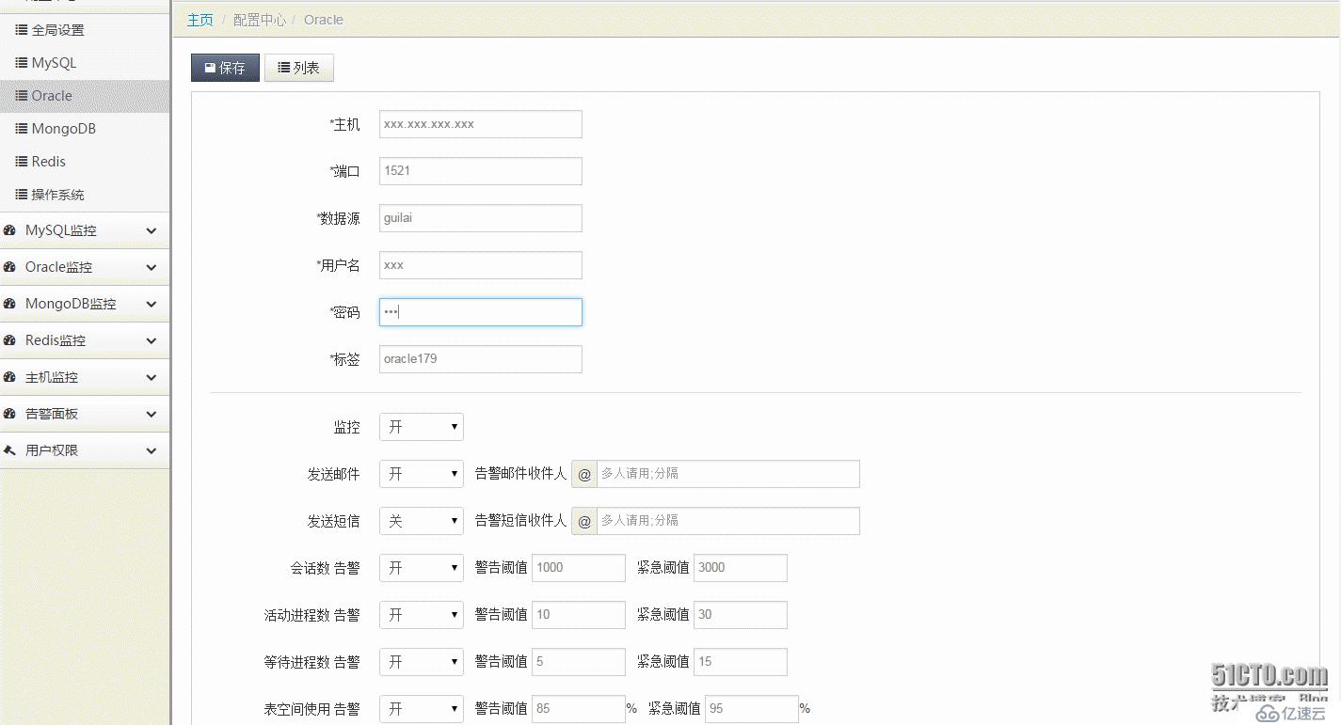Click the list icon beside MongoDB

[x=22, y=129]
